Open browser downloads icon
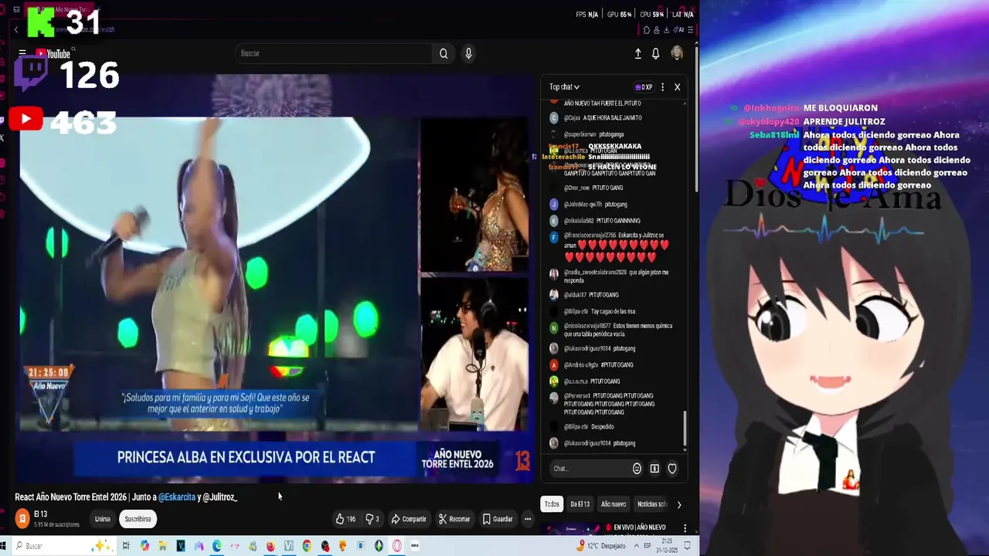This screenshot has width=989, height=556. [665, 30]
